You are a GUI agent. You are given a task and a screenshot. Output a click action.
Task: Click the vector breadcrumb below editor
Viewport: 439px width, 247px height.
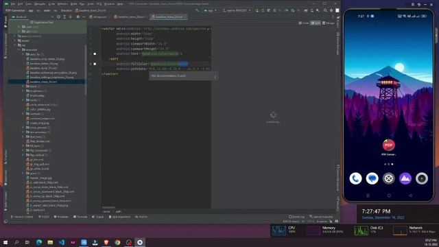coord(106,212)
